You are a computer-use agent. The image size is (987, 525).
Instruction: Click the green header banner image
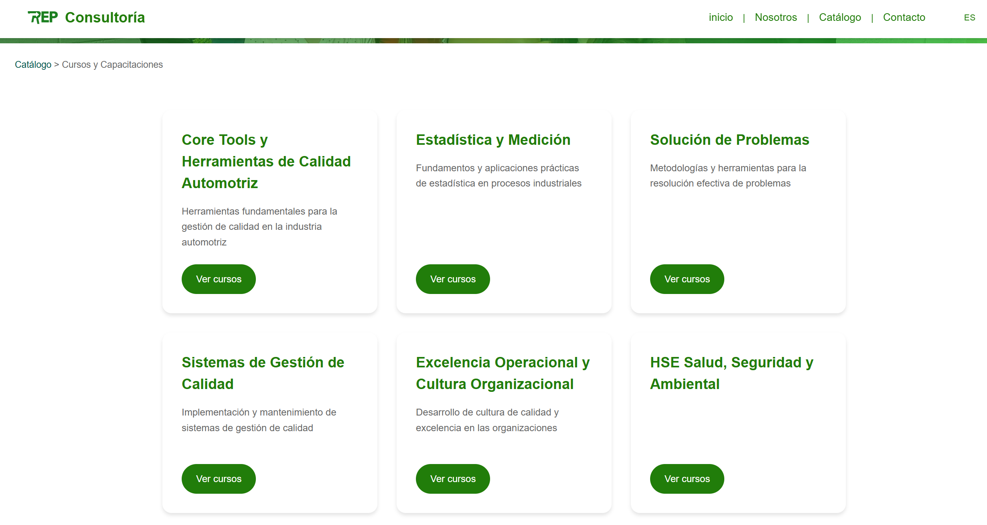(493, 39)
